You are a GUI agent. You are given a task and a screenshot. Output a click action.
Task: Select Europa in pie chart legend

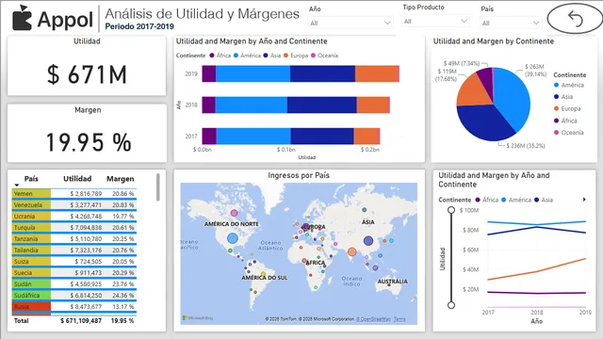567,109
